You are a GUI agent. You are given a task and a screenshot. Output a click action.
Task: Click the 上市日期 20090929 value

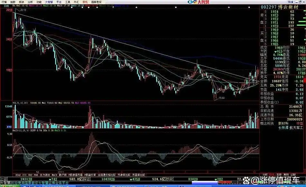[x=294, y=119]
